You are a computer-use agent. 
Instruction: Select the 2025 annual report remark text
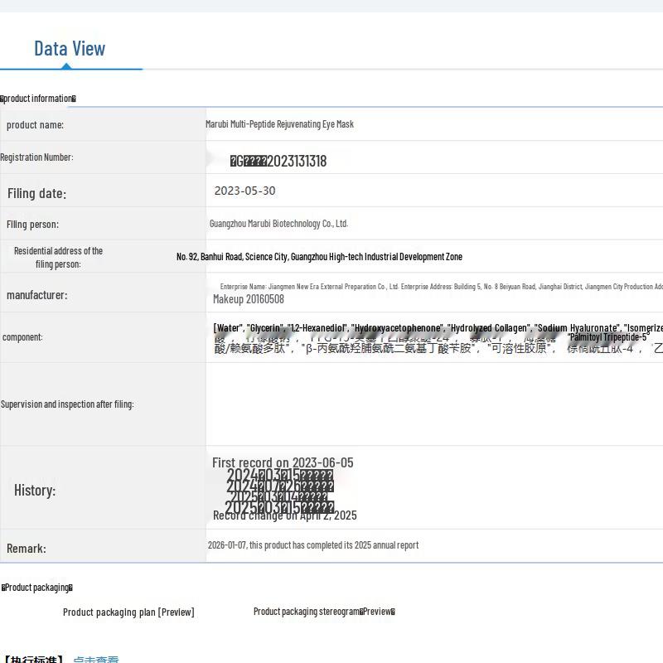[x=313, y=545]
